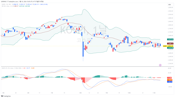Click the 2,400.00 price axis value
Image resolution: width=175 pixels, height=98 pixels.
(x=170, y=60)
